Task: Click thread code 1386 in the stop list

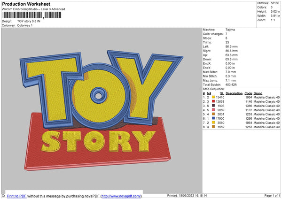Action: [x=249, y=106]
